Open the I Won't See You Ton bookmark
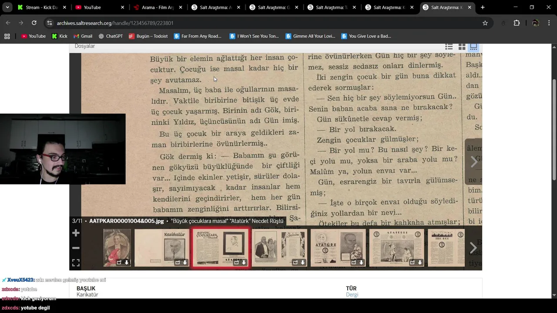557x313 pixels. [254, 36]
